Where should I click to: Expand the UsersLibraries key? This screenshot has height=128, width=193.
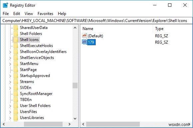[10, 118]
